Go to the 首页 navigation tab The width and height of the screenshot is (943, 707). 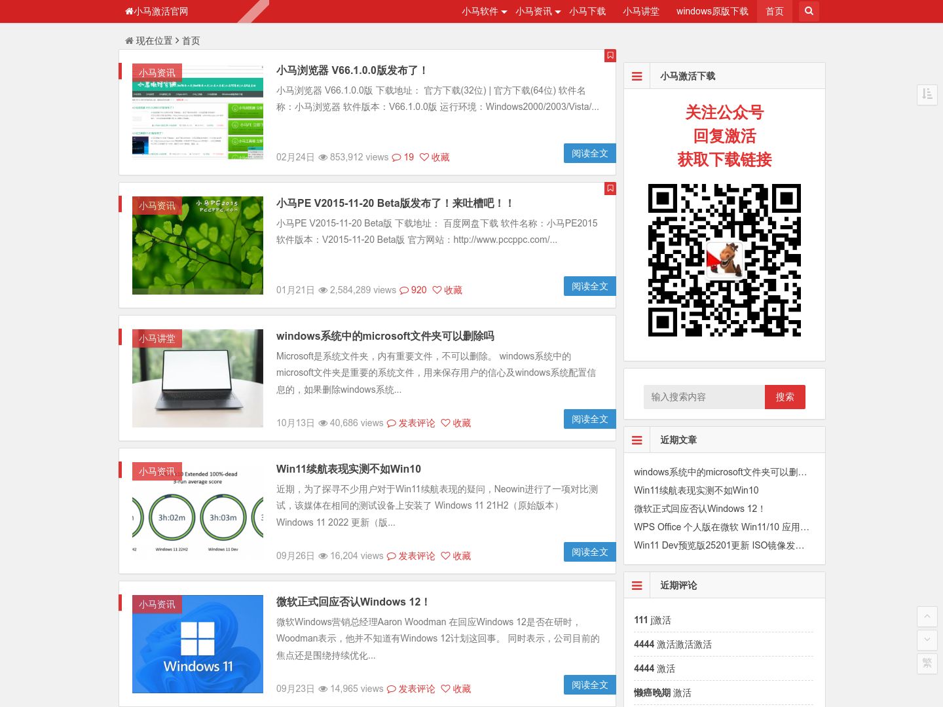775,11
